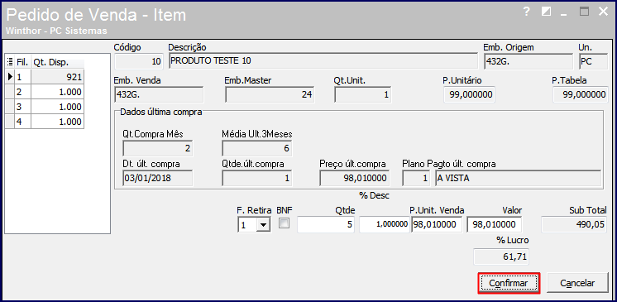Click the P.Unitário field 99,000000
This screenshot has width=617, height=302.
click(x=469, y=95)
